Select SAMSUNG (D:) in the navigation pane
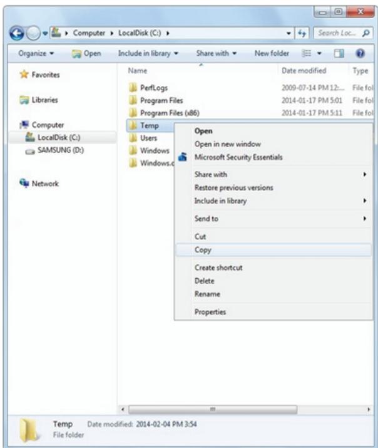Image resolution: width=378 pixels, height=448 pixels. (61, 150)
